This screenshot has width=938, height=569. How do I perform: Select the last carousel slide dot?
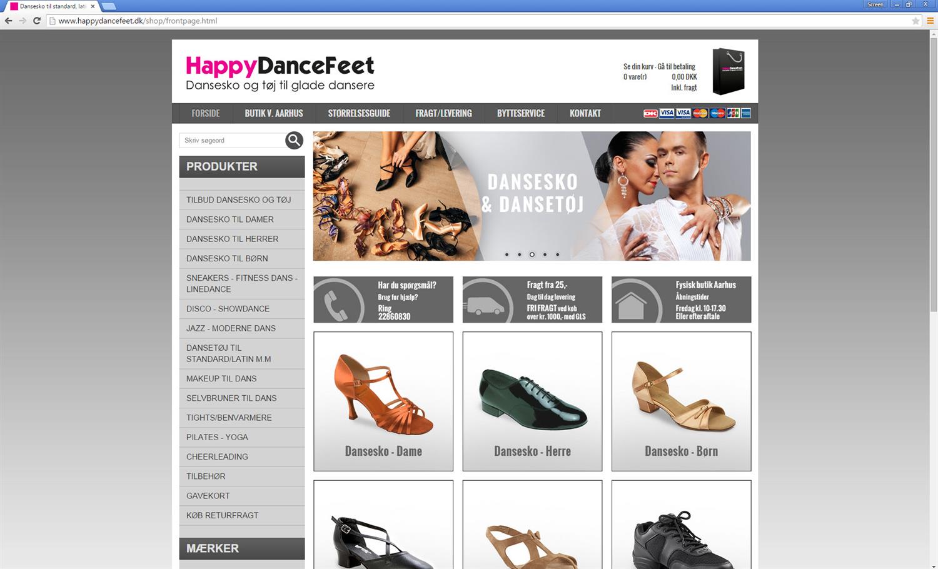coord(558,254)
